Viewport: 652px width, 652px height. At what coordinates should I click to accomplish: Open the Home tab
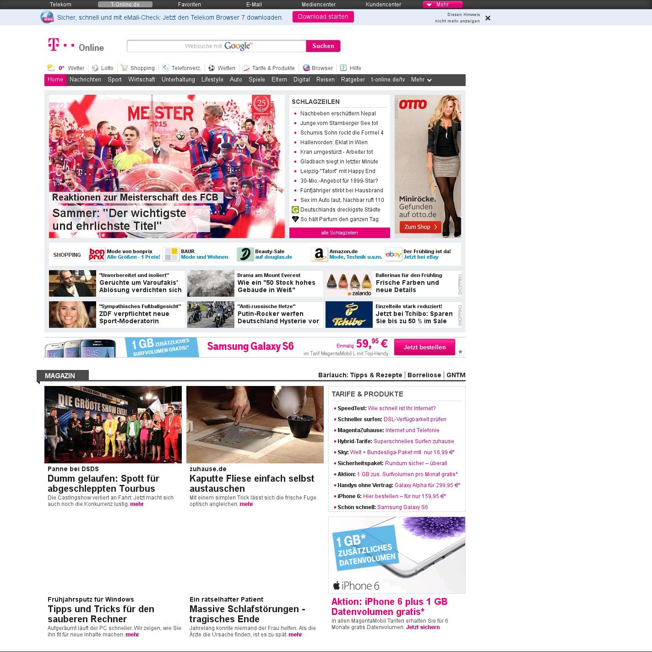point(55,80)
